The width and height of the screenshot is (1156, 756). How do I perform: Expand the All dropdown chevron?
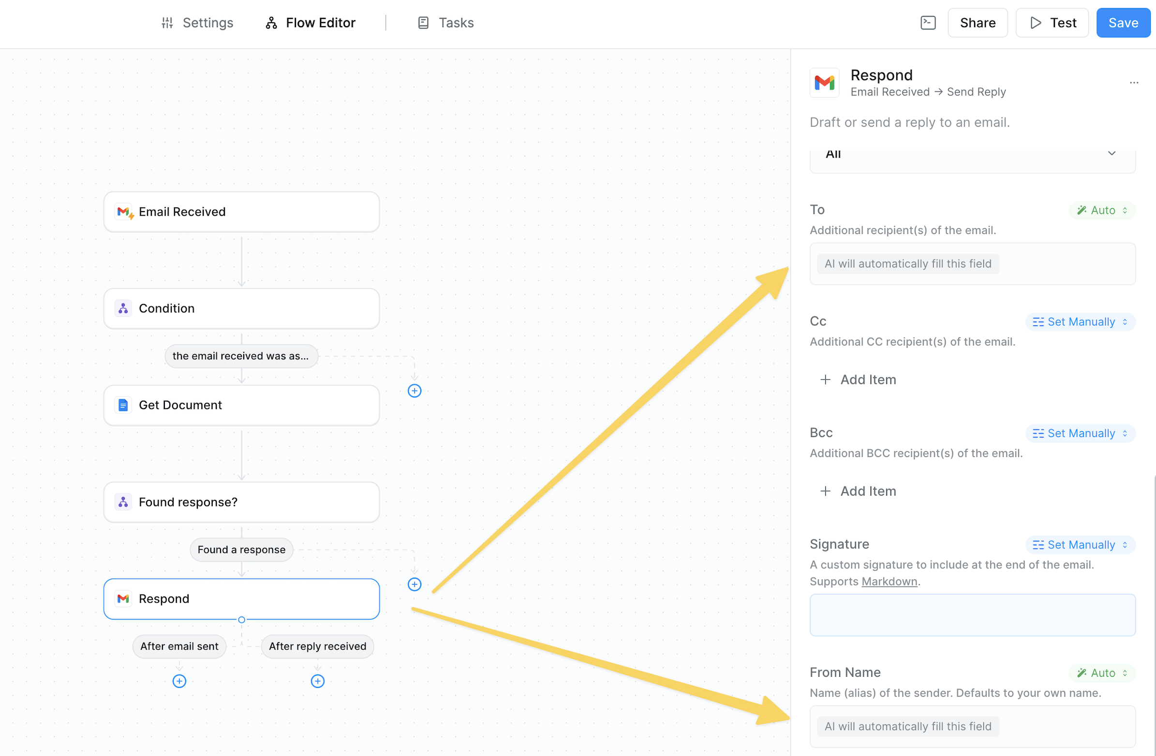point(1112,153)
